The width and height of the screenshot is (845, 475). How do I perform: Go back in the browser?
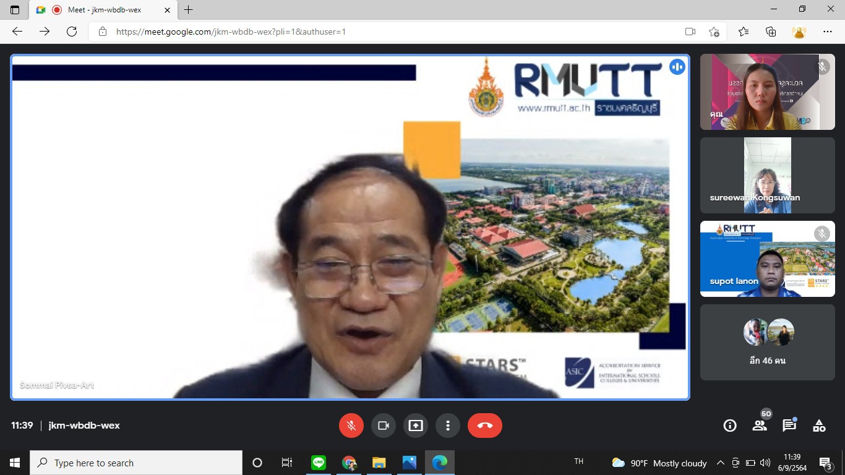click(x=17, y=31)
